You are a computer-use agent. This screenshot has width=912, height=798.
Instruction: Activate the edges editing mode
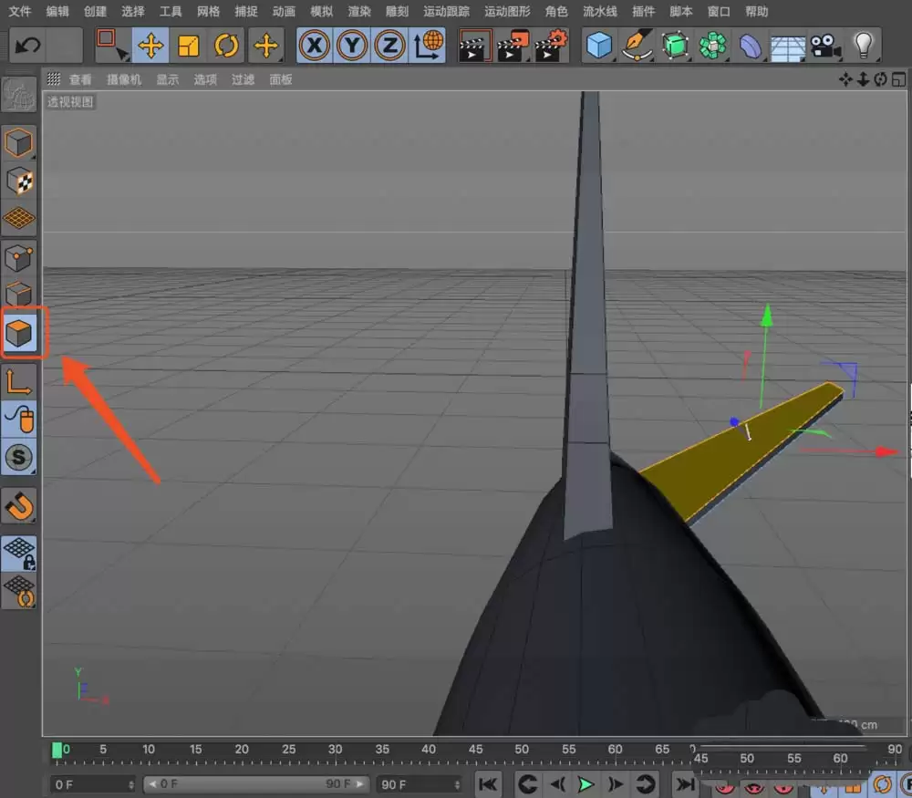point(20,293)
